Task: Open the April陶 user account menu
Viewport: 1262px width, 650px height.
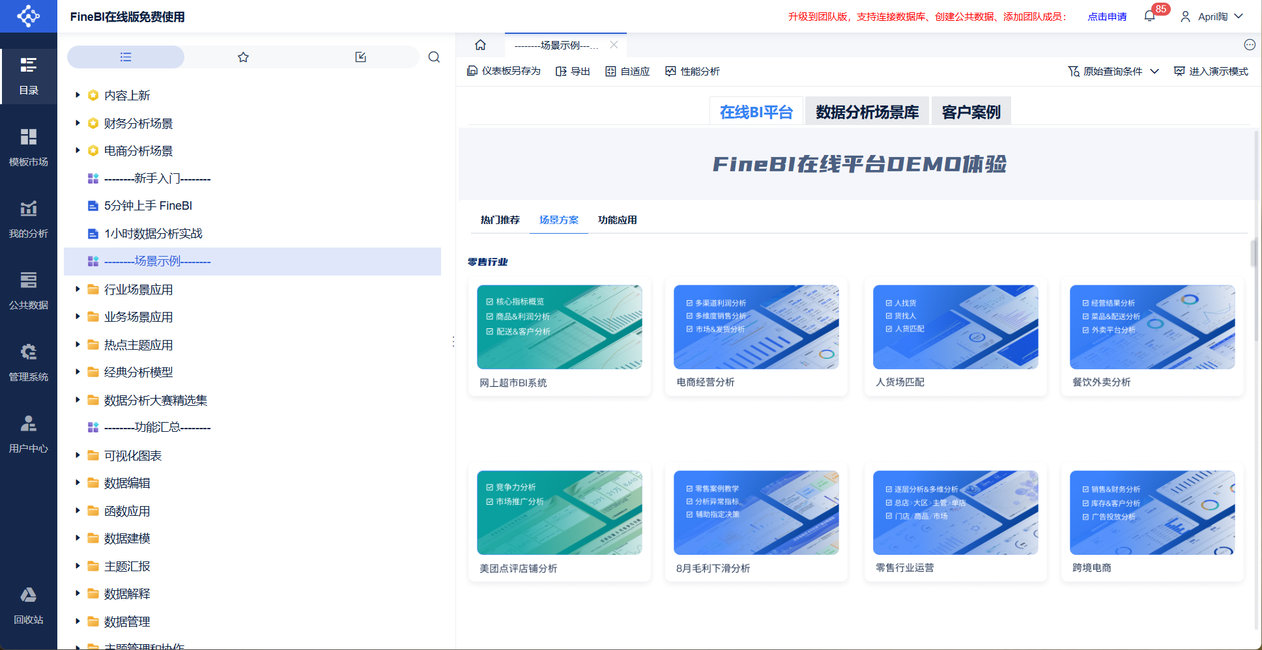Action: click(1212, 16)
